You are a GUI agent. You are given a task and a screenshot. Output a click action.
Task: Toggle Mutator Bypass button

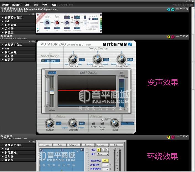pos(121,72)
